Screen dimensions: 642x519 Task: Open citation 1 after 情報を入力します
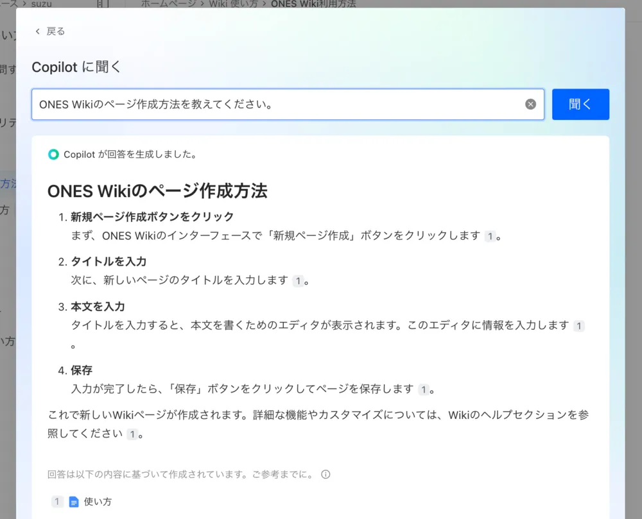tap(578, 326)
